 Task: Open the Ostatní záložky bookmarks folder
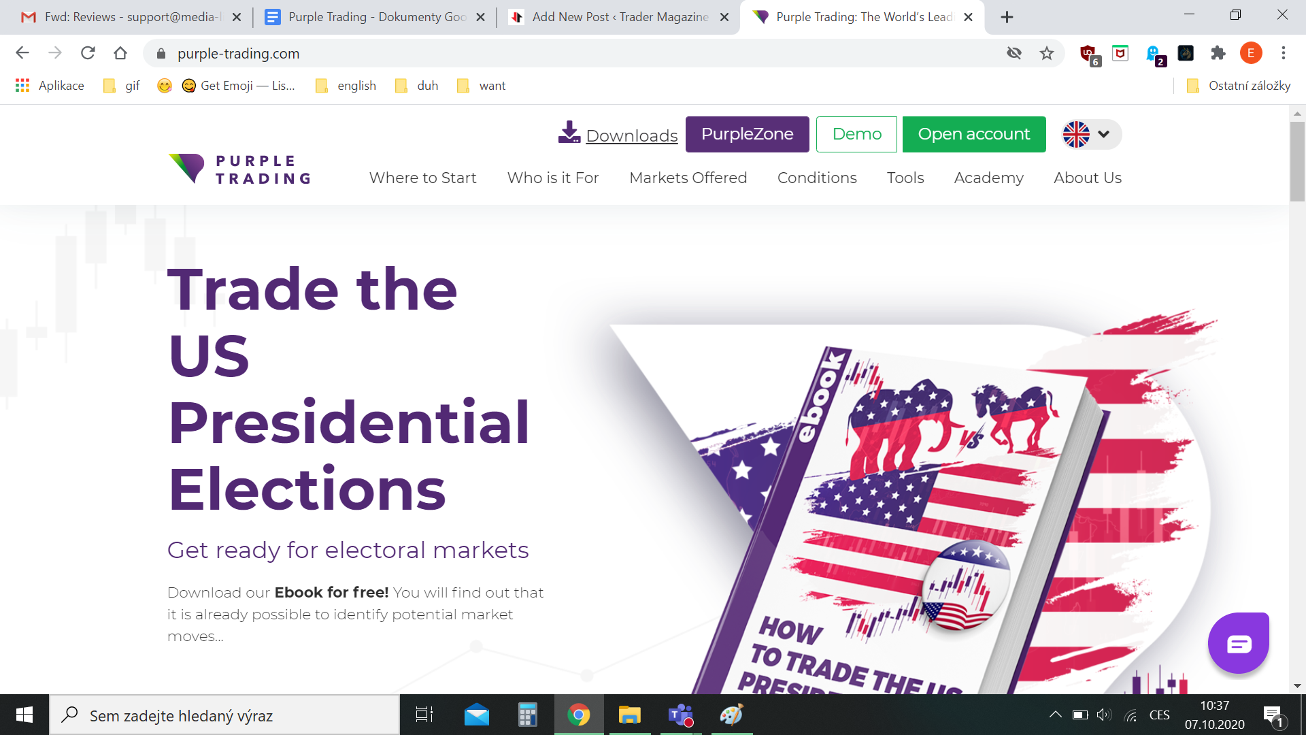coord(1239,86)
